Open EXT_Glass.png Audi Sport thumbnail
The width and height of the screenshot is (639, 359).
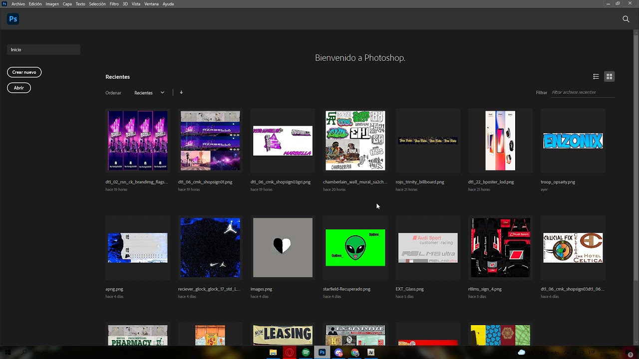[x=428, y=248]
